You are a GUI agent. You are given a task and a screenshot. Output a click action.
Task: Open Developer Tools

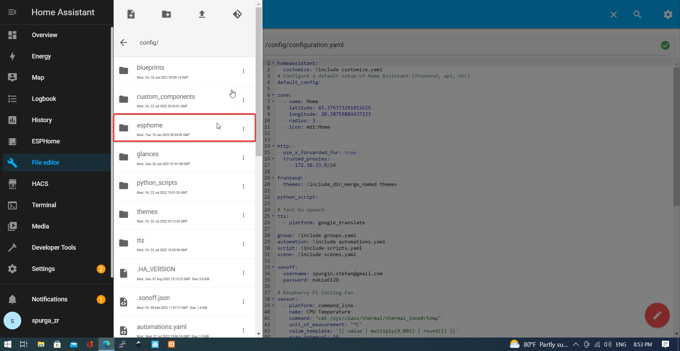point(57,248)
